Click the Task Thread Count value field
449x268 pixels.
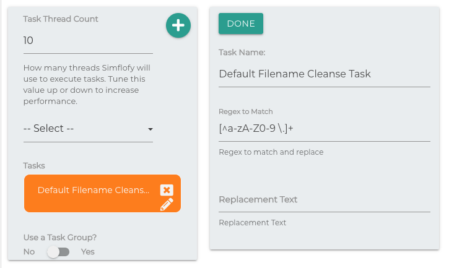[x=87, y=41]
